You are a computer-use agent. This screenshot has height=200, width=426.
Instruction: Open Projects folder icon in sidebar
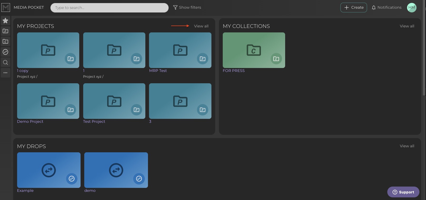[x=5, y=31]
